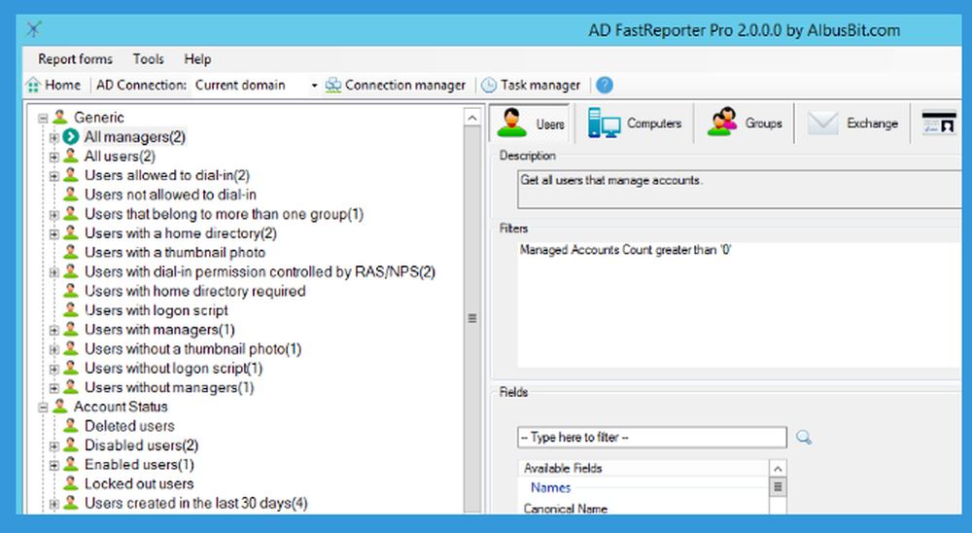Image resolution: width=972 pixels, height=533 pixels.
Task: Open the Help menu
Action: [197, 59]
